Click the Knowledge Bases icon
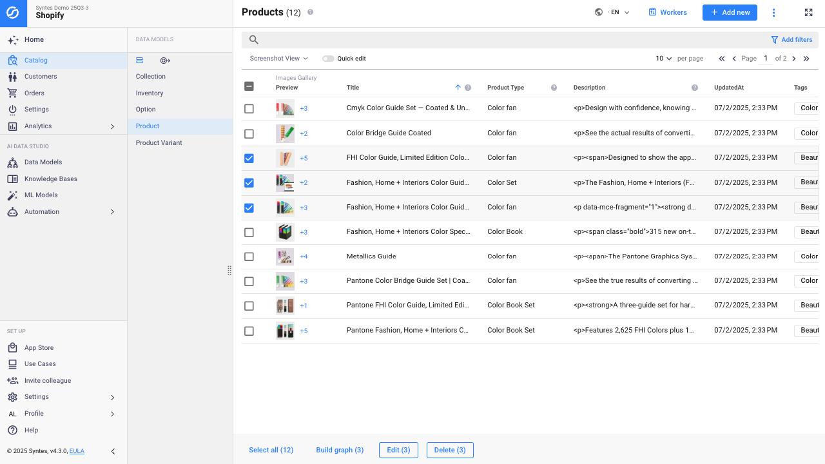Viewport: 825px width, 464px height. (13, 179)
